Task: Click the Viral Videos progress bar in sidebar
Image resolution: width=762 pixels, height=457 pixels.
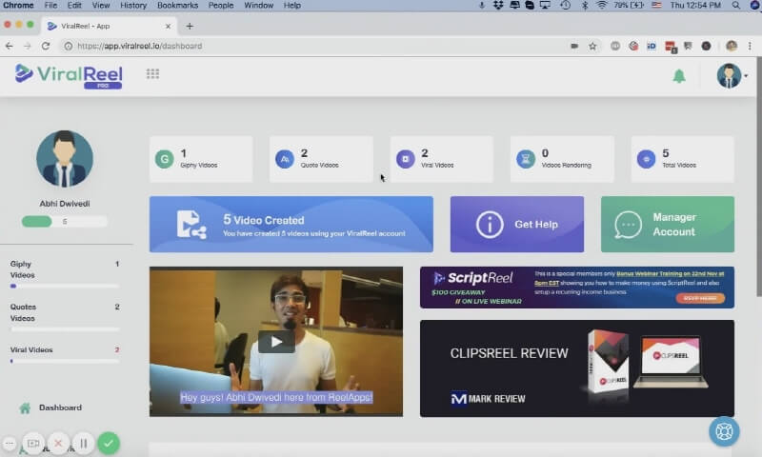Action: (65, 362)
